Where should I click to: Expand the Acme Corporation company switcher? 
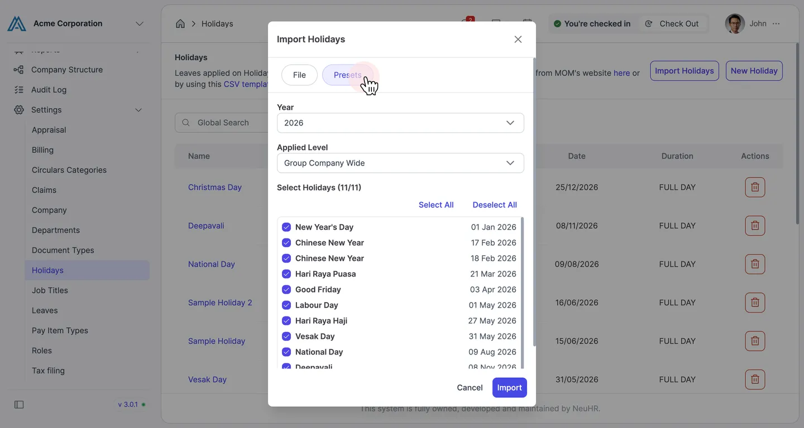(x=140, y=23)
